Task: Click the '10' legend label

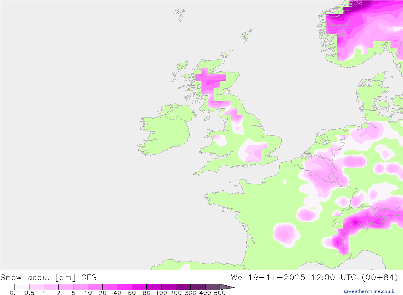Action: [88, 293]
